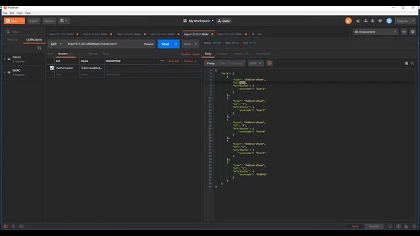The width and height of the screenshot is (420, 236).
Task: Click the sidebar Filter search field
Action: tap(24, 31)
